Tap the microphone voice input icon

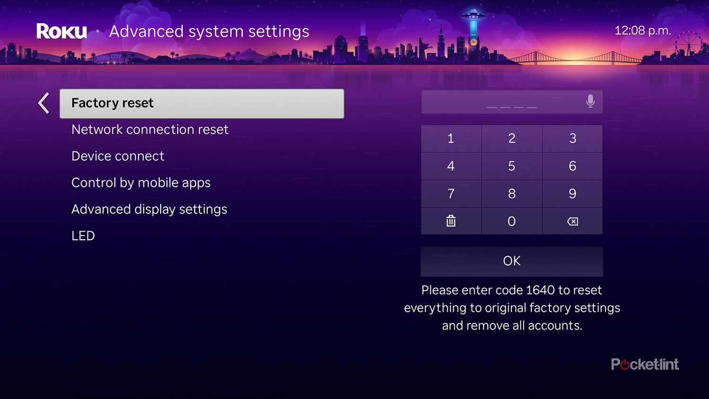tap(590, 101)
